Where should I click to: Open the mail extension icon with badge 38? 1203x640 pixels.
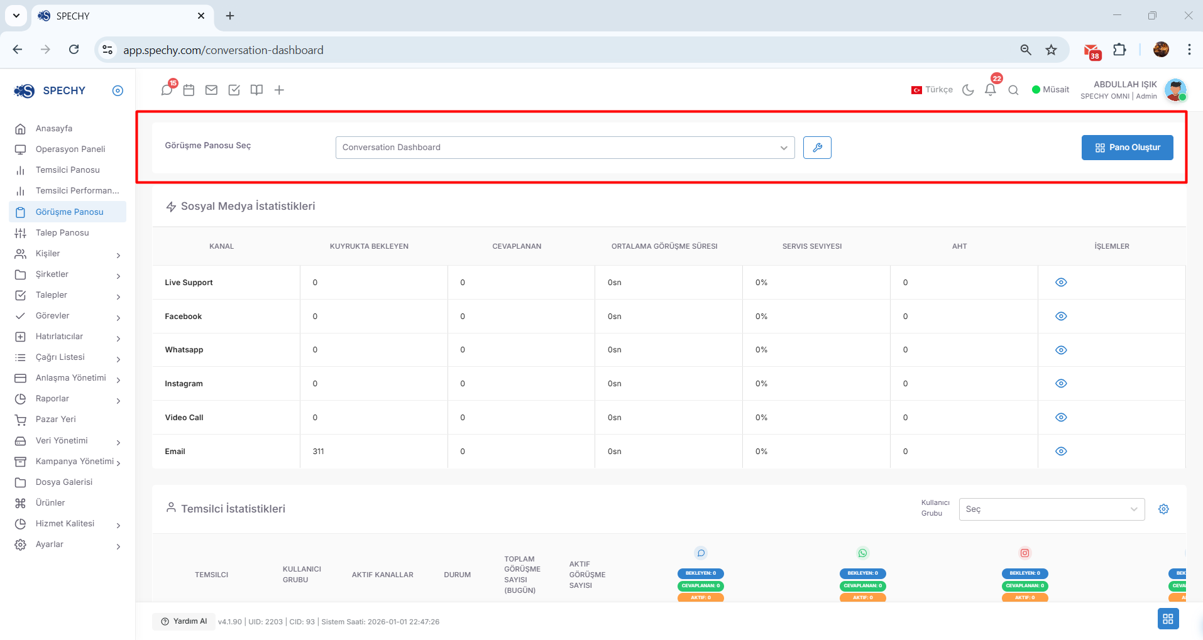click(1092, 51)
